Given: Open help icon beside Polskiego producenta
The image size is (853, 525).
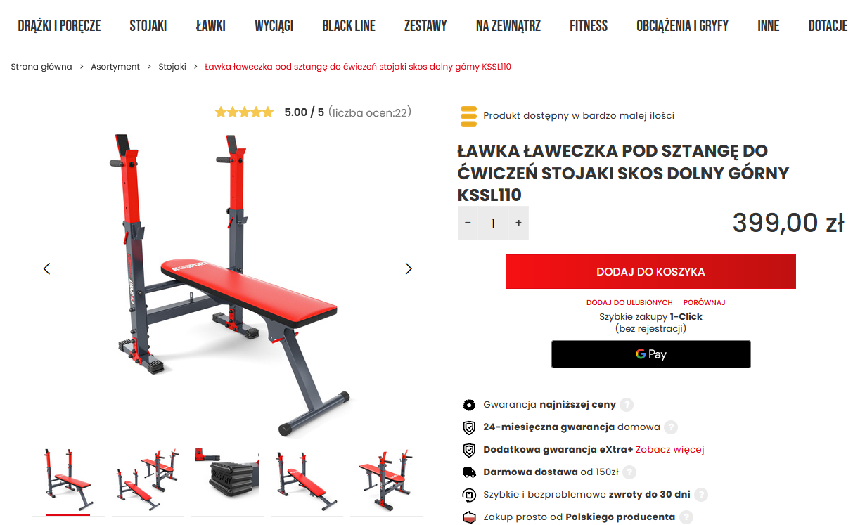Looking at the screenshot, I should click(686, 517).
